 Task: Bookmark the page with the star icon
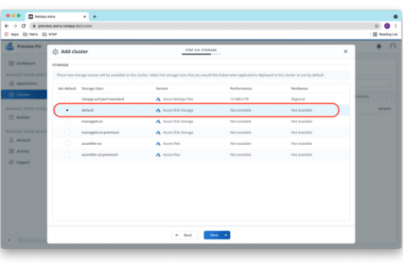(377, 26)
